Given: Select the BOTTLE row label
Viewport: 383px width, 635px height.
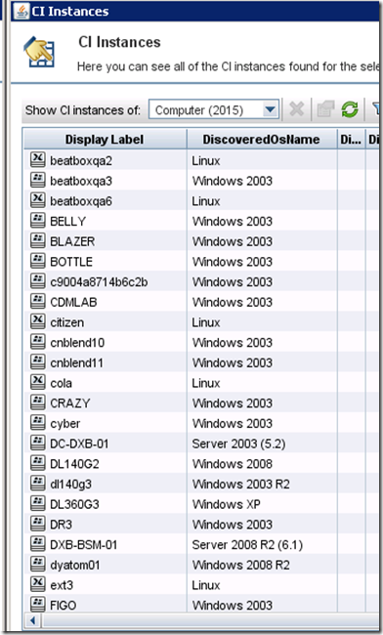Looking at the screenshot, I should coord(71,262).
